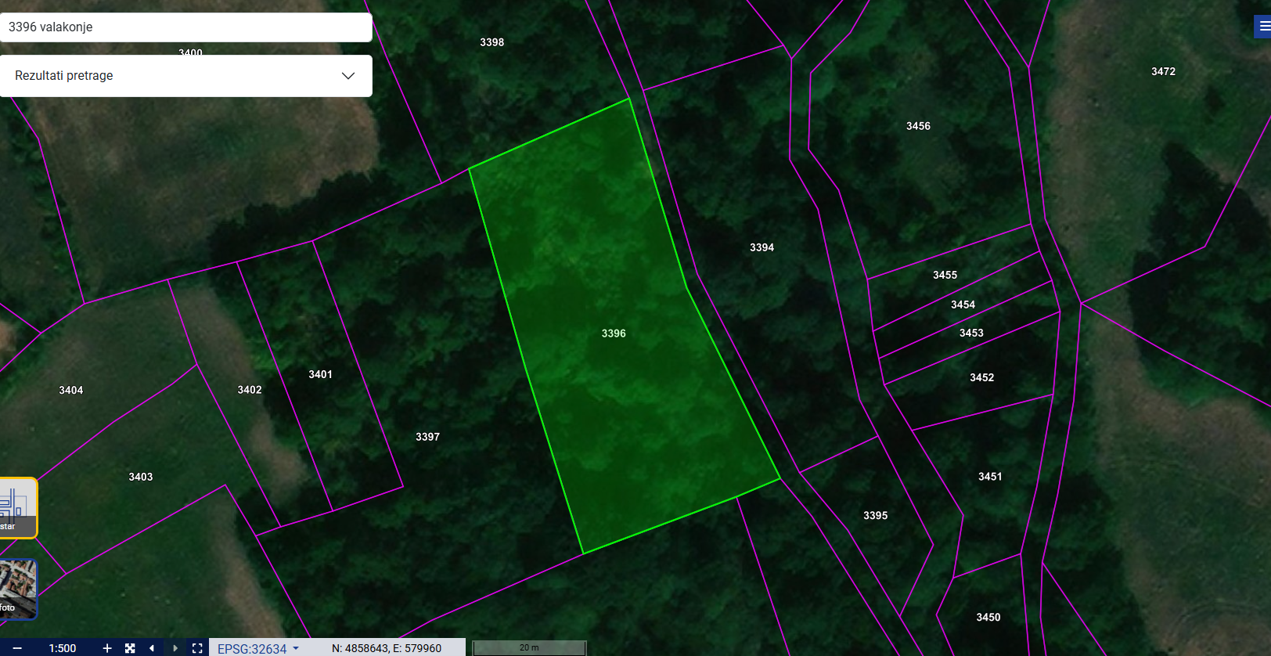Open the blue hamburger menu
Viewport: 1271px width, 656px height.
tap(1263, 27)
